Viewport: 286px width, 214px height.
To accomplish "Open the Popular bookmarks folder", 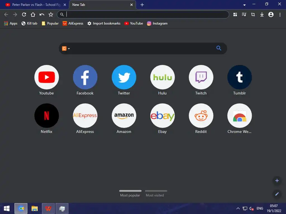I will click(x=50, y=23).
